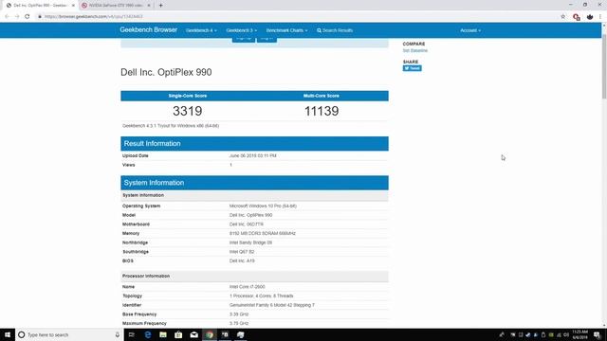This screenshot has height=341, width=607.
Task: Go back using the browser back arrow
Action: tap(7, 17)
